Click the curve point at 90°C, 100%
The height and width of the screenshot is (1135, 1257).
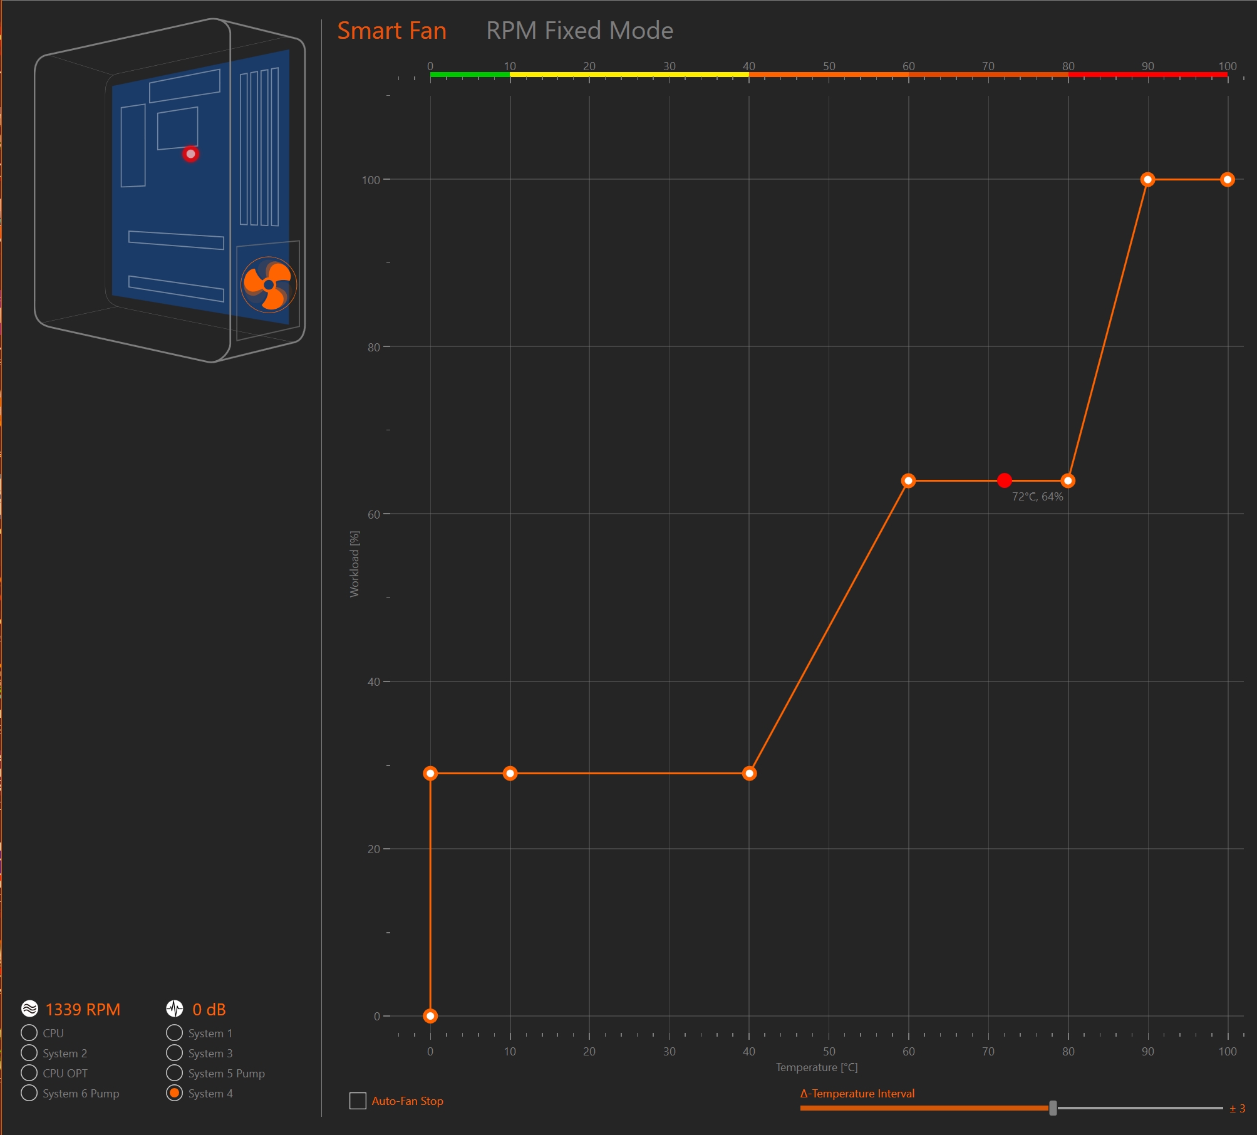1147,180
